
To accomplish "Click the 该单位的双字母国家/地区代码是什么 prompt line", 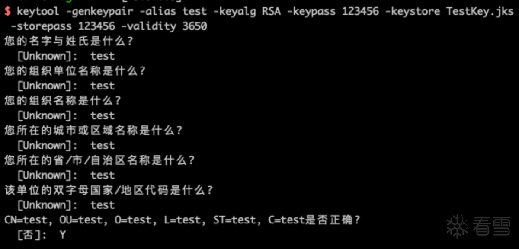I will (x=109, y=190).
